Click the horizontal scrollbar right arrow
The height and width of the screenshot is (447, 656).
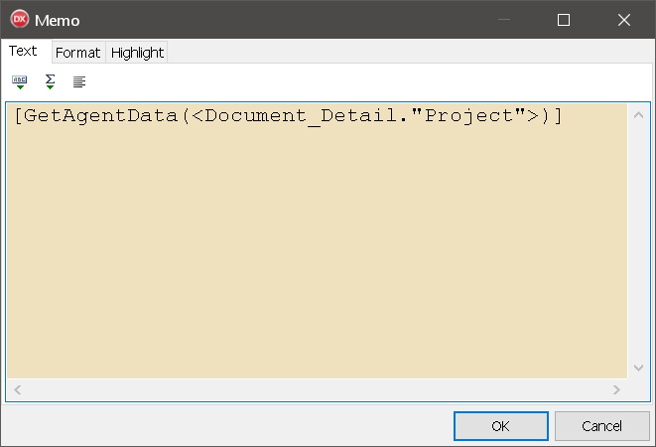(617, 389)
